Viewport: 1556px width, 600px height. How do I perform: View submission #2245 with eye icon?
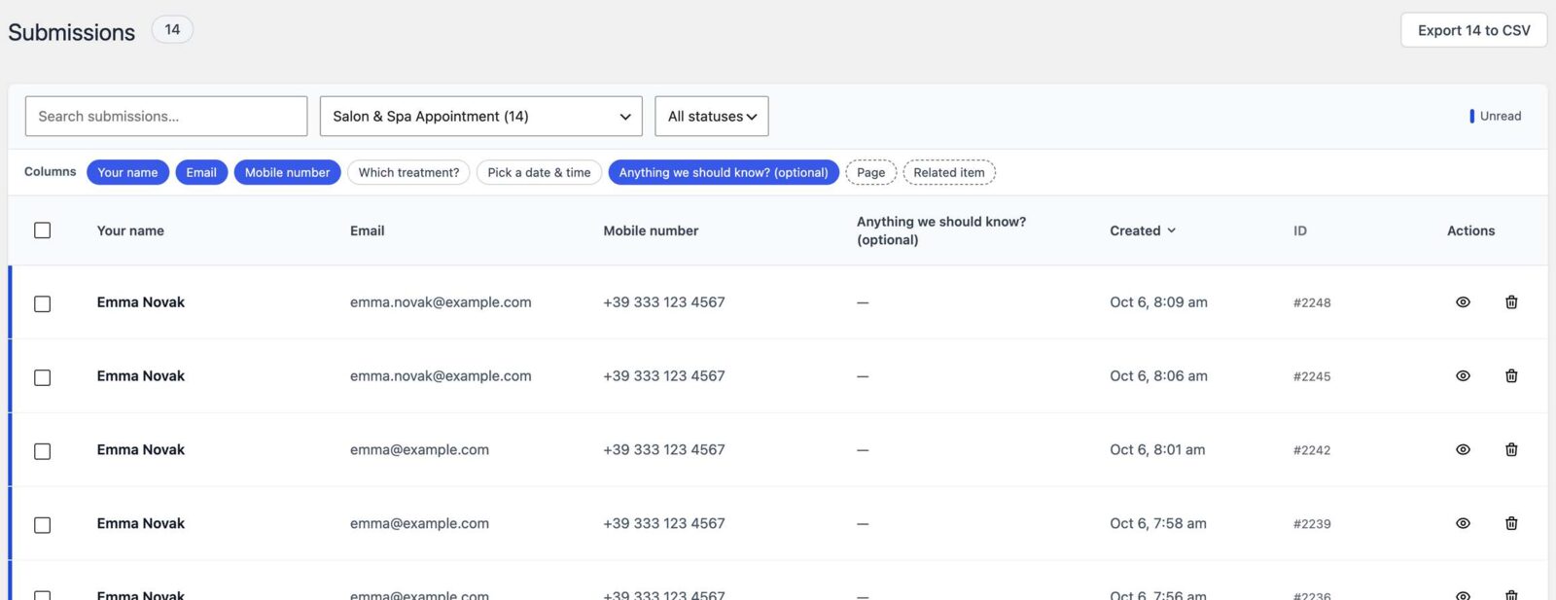(1463, 376)
